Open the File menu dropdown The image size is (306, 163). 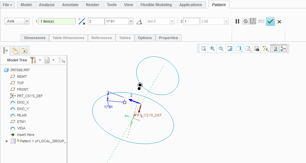(x=7, y=5)
